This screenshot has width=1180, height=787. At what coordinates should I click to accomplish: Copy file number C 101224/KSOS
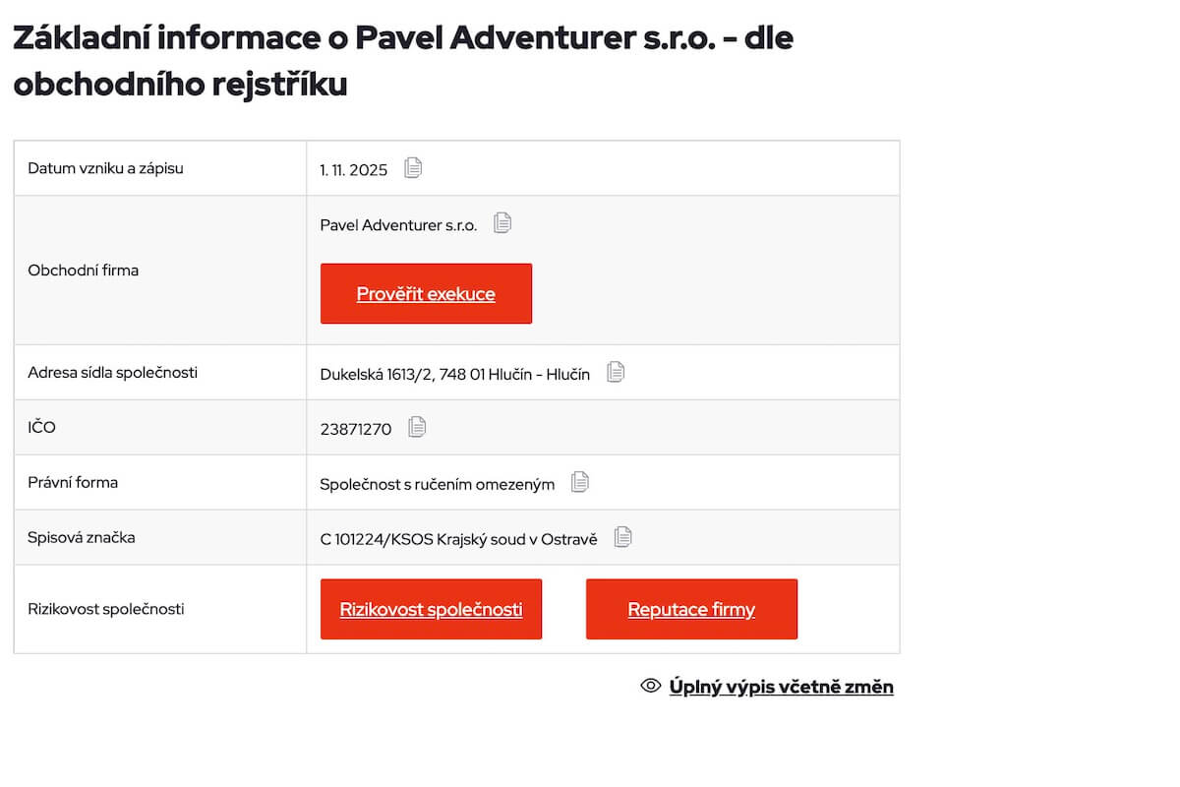(622, 537)
